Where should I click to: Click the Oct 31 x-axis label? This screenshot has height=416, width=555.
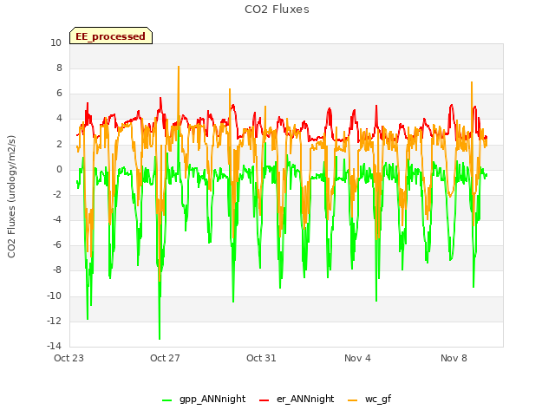tap(261, 358)
